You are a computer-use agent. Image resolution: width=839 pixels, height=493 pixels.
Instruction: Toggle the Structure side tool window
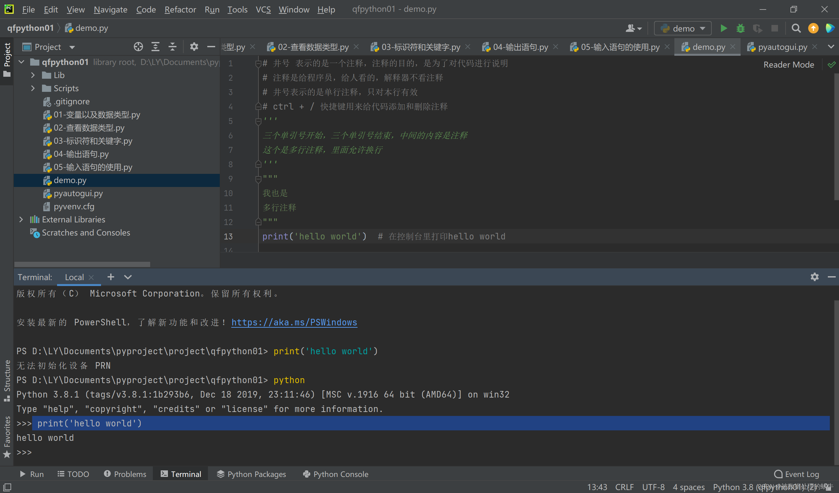[x=7, y=380]
